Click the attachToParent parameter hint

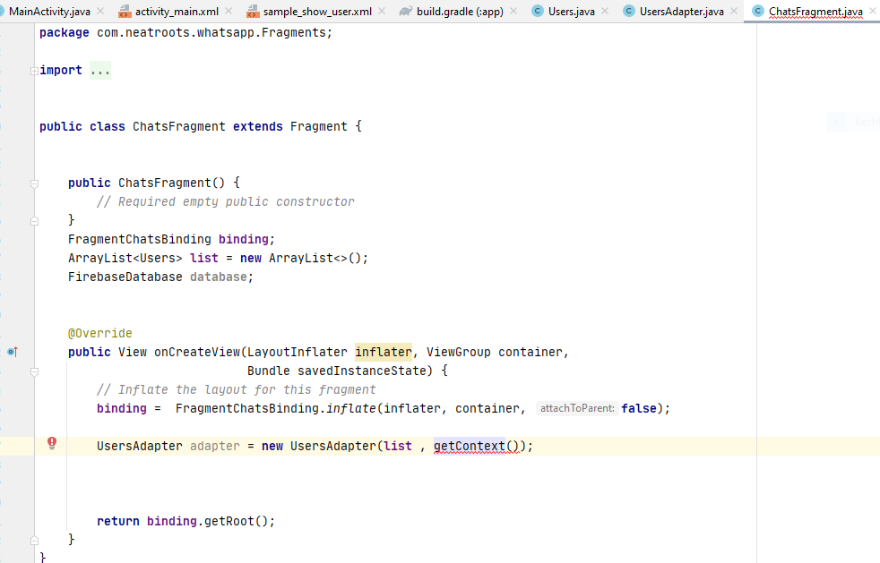coord(577,408)
